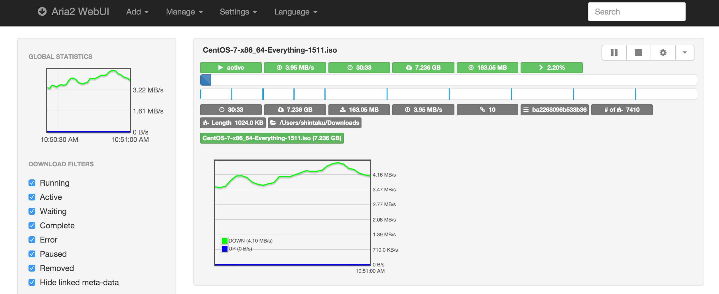Click the Aria2 WebUI logo icon

[42, 12]
